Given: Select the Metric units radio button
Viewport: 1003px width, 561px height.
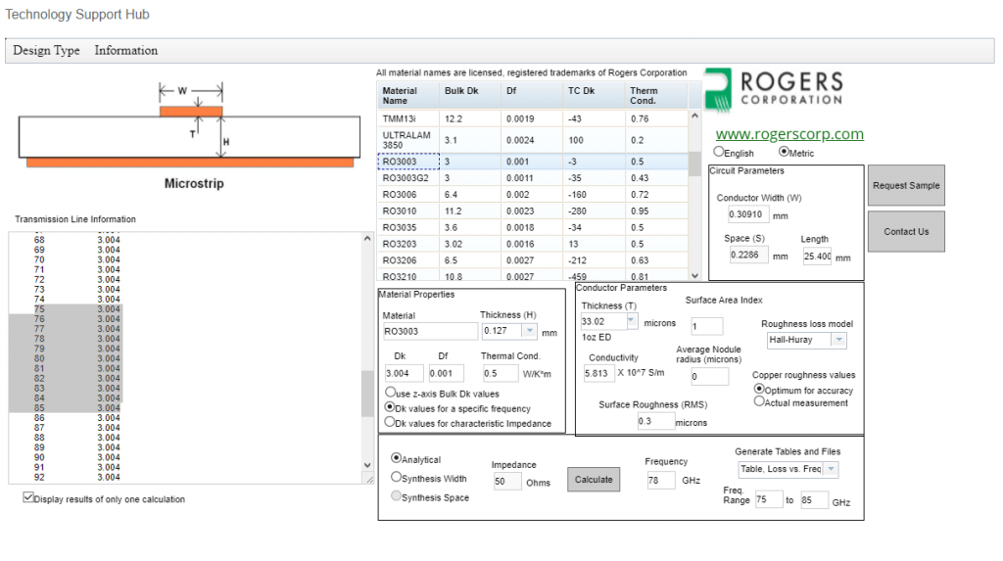Looking at the screenshot, I should pos(784,152).
